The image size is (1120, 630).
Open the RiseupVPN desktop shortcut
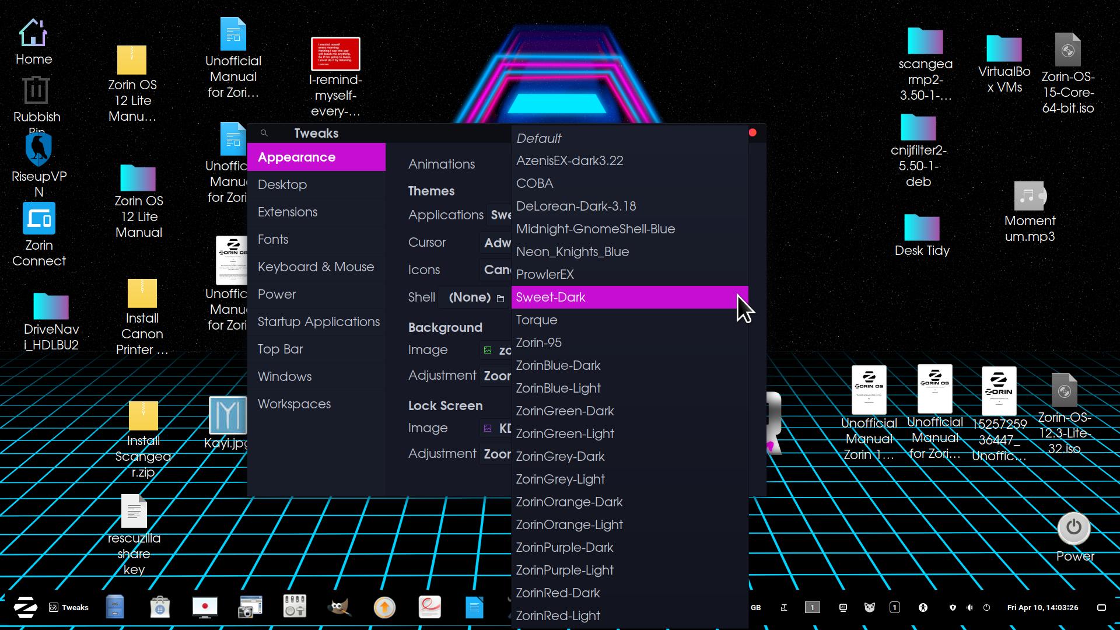(x=38, y=150)
